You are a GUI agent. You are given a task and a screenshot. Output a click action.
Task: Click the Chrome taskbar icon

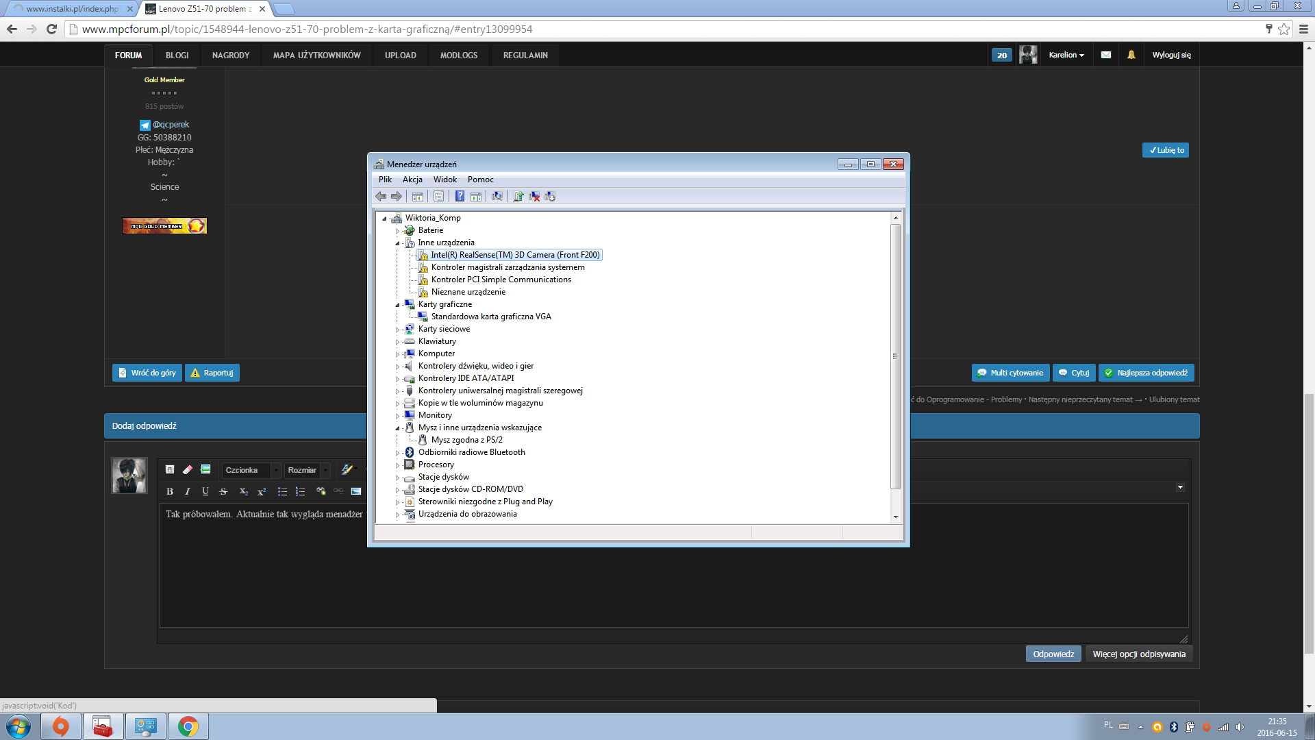click(188, 726)
